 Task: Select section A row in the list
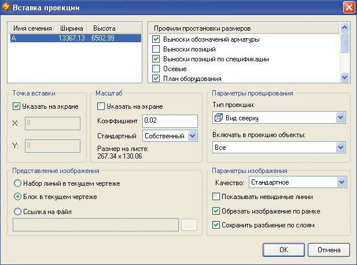click(x=75, y=38)
